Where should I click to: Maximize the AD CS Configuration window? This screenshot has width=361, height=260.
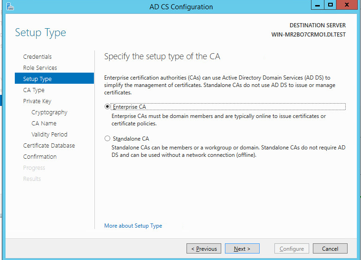point(330,6)
